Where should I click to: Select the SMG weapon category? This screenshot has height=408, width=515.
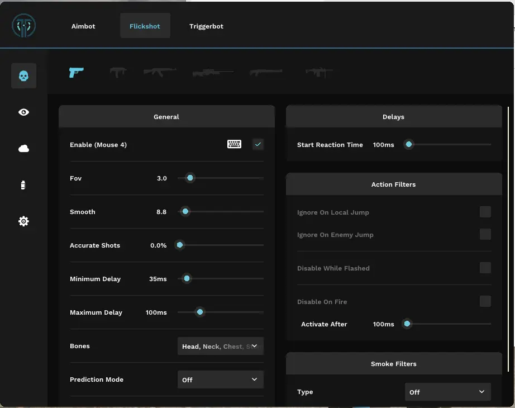[118, 72]
